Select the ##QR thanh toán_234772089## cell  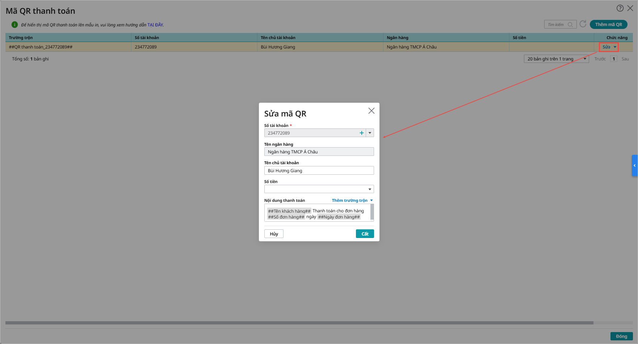pyautogui.click(x=68, y=47)
